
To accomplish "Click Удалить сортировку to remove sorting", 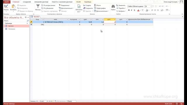I will point(49,11).
